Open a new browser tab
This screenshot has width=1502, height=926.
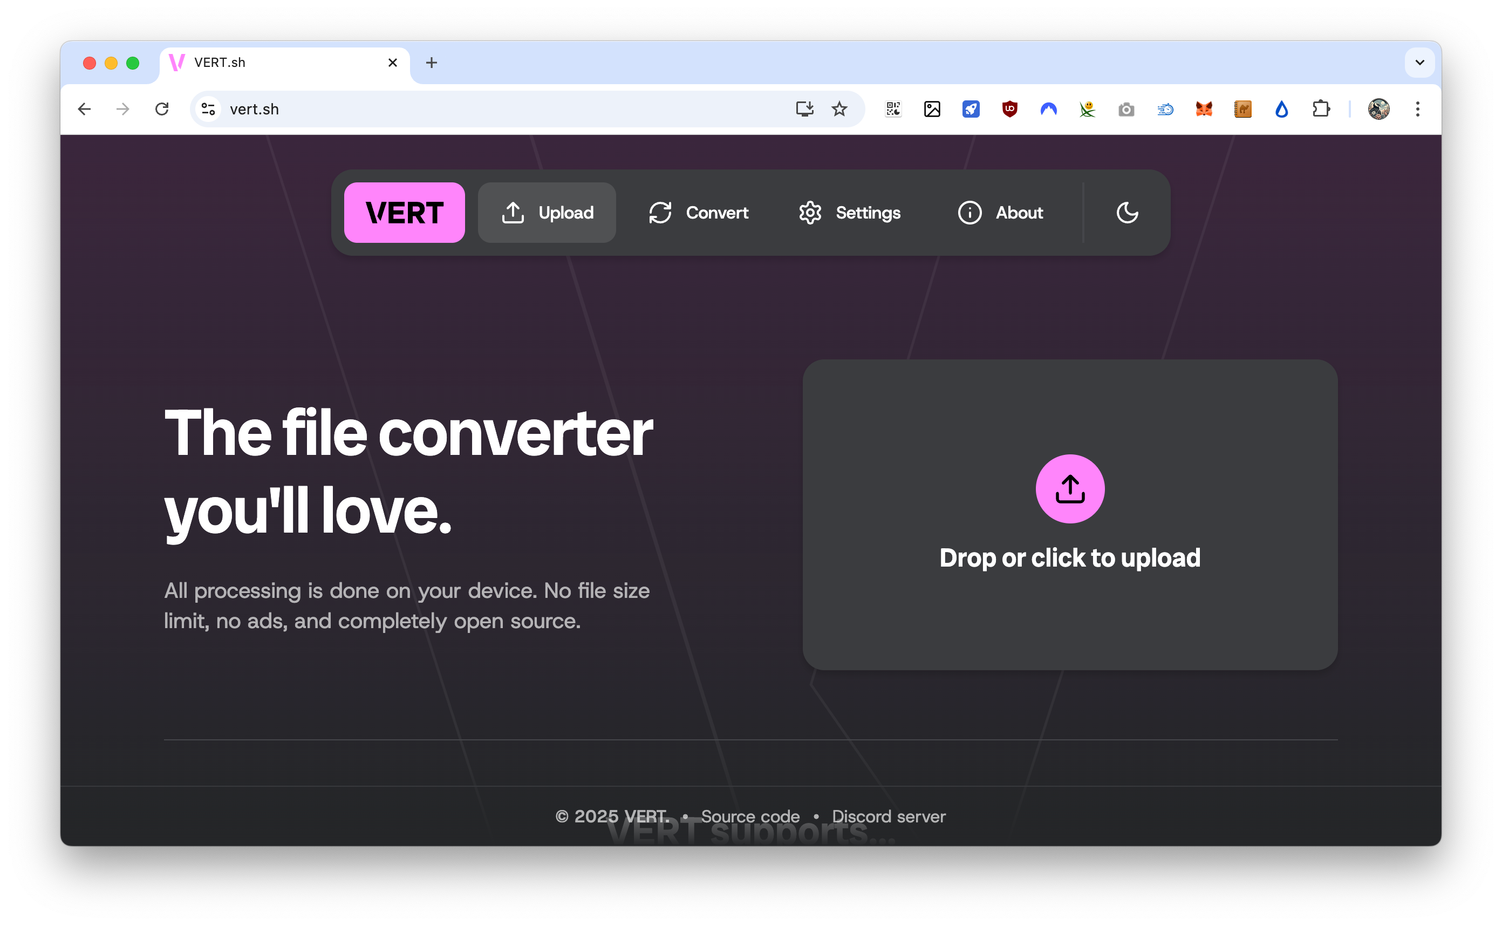pos(431,63)
